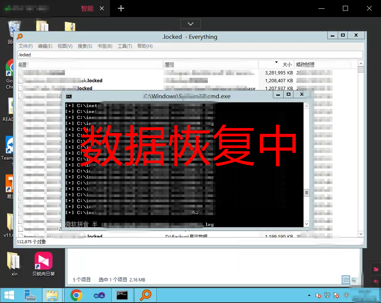This screenshot has height=303, width=381.
Task: Open the second folder icon at desktop top
Action: pos(70,26)
